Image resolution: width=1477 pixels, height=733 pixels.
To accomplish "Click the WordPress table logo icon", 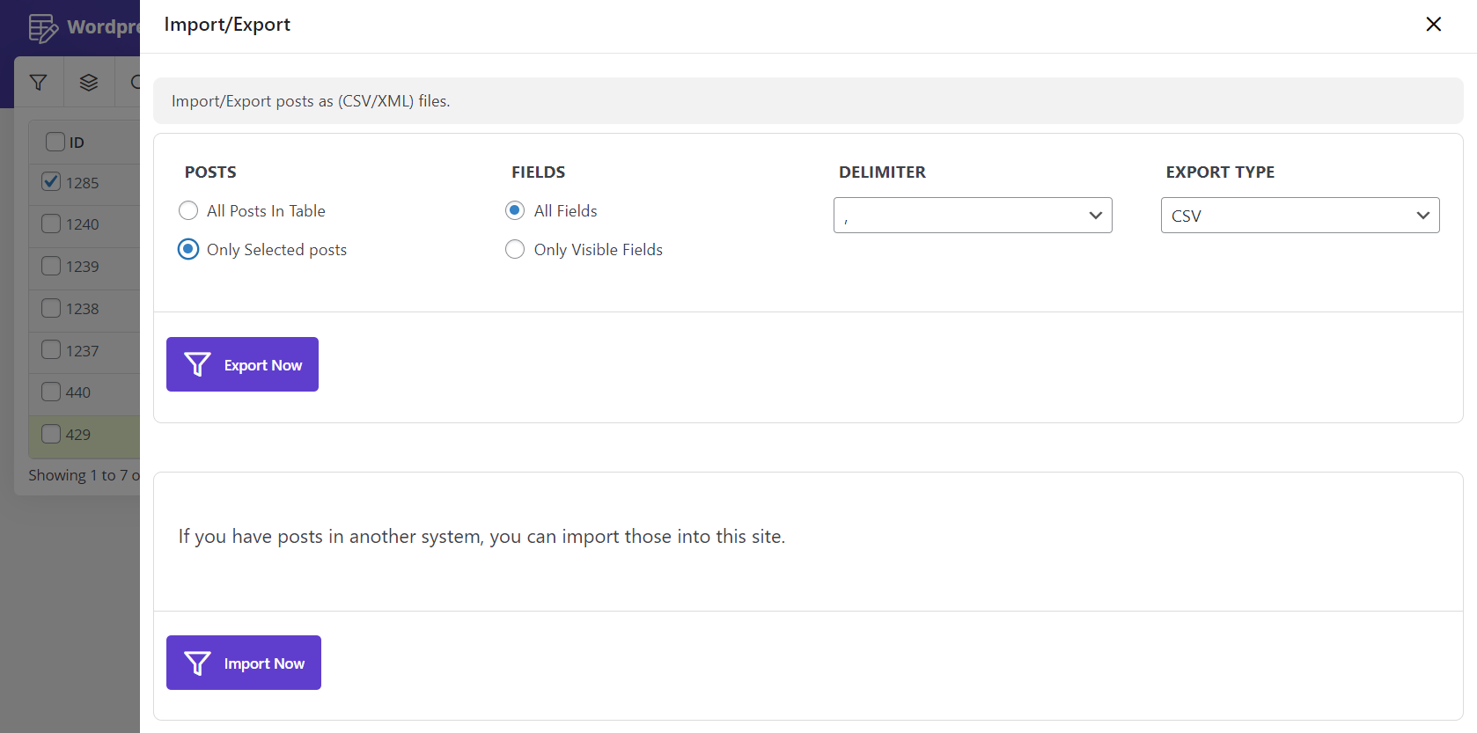I will (42, 28).
